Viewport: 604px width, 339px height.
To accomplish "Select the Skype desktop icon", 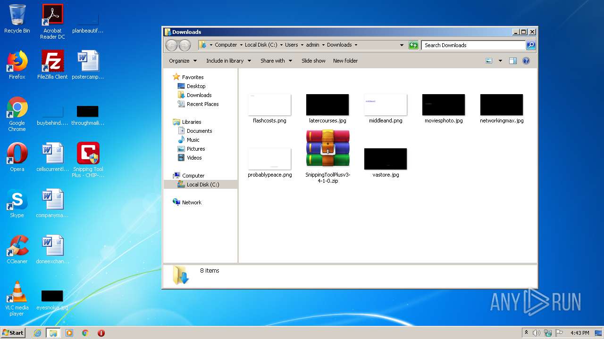I will click(x=17, y=203).
